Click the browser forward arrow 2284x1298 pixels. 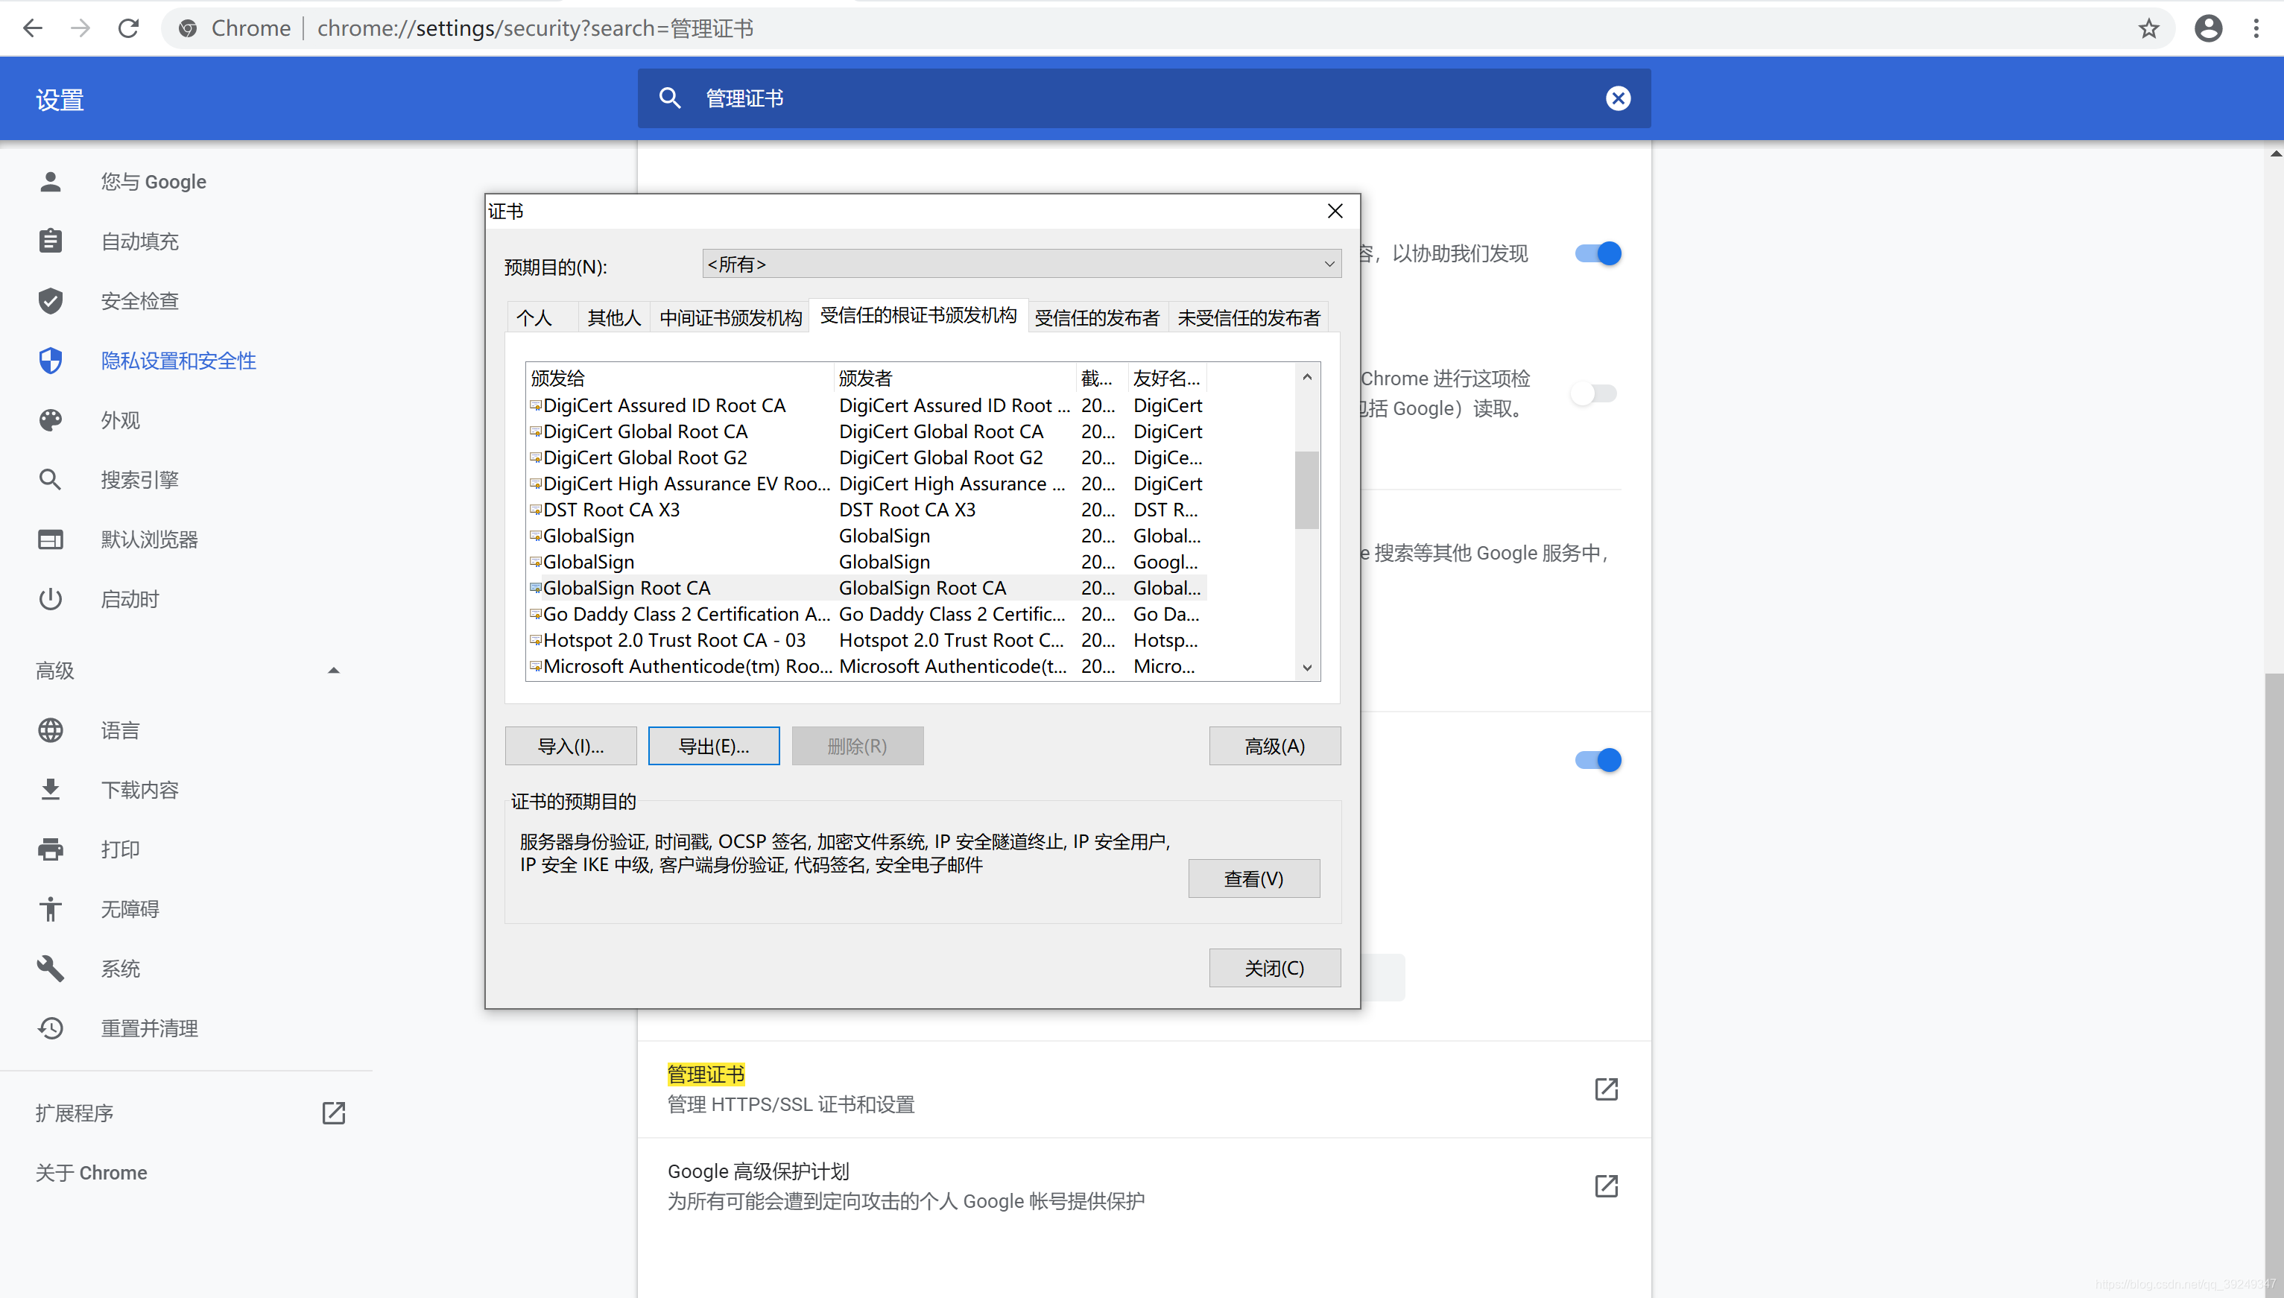tap(81, 28)
